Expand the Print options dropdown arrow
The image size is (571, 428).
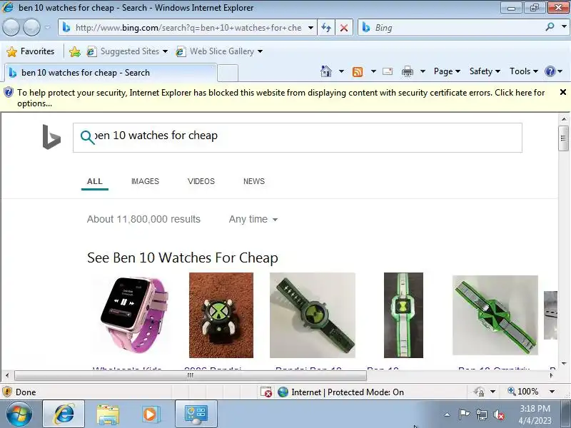coord(423,71)
